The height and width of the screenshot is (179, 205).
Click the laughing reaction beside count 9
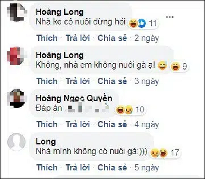176,66
